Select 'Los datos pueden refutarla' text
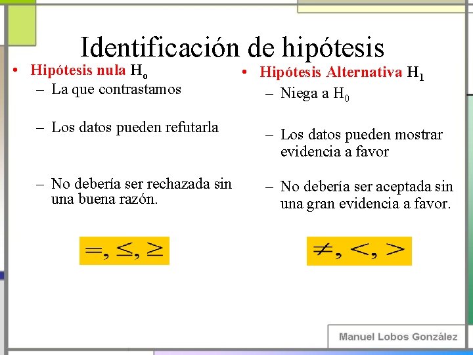 pos(135,128)
